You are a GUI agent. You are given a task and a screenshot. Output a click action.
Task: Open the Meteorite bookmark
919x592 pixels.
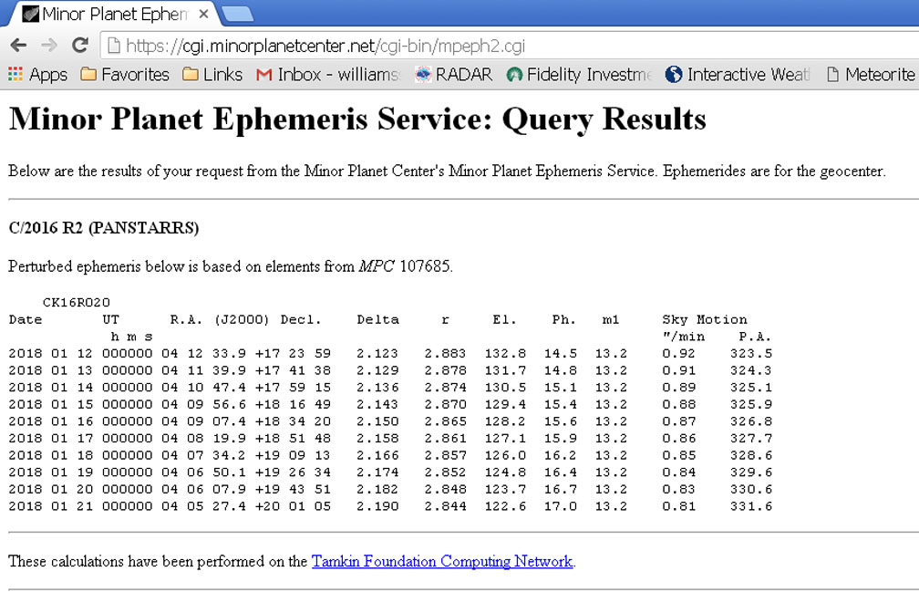point(870,75)
